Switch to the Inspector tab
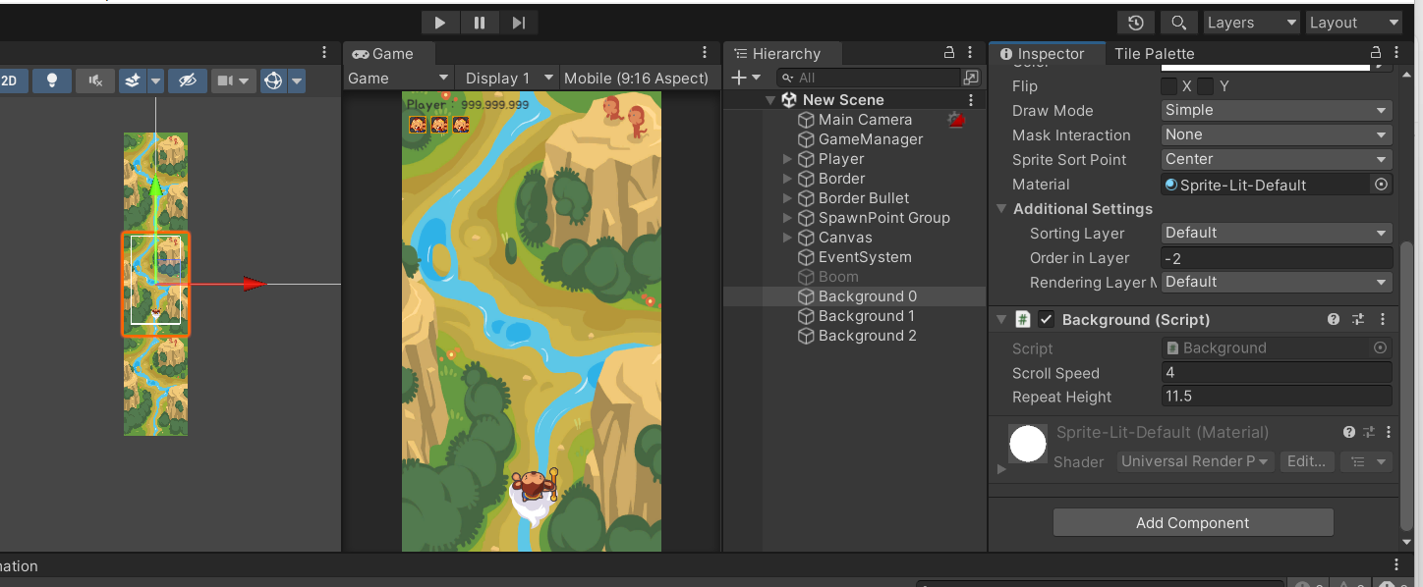 pos(1048,54)
